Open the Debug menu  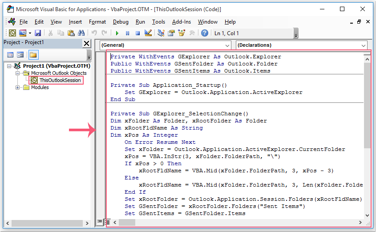coord(121,21)
